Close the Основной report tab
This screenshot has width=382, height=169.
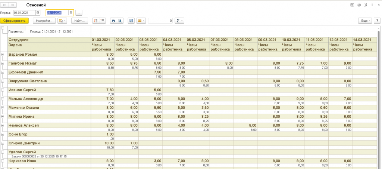tap(378, 4)
